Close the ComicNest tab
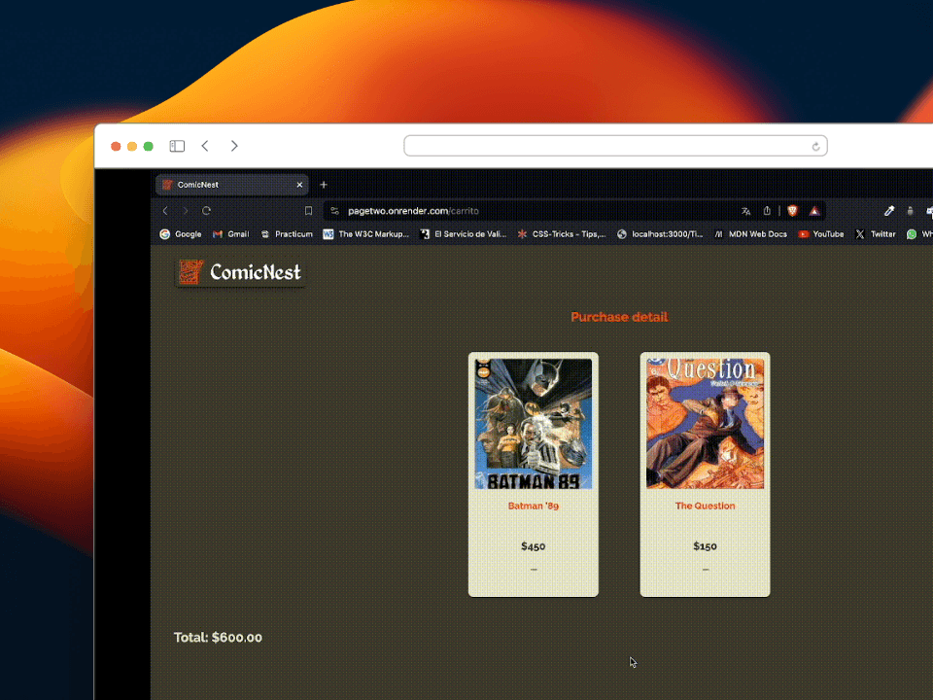The width and height of the screenshot is (933, 700). tap(299, 185)
